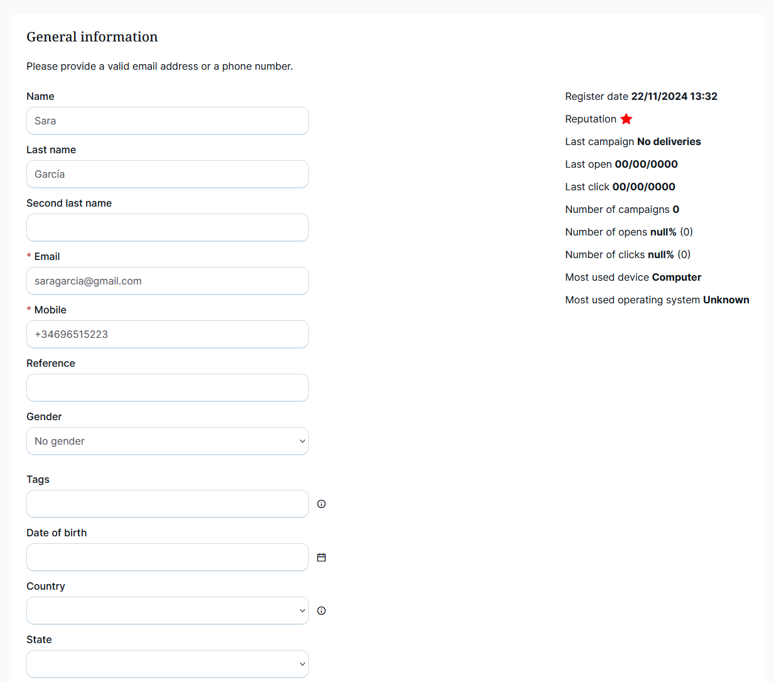This screenshot has height=682, width=774.
Task: Click the Name field containing Sara
Action: [x=168, y=121]
